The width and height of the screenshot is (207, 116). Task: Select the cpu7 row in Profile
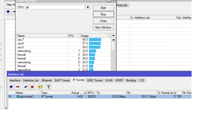coord(64,40)
